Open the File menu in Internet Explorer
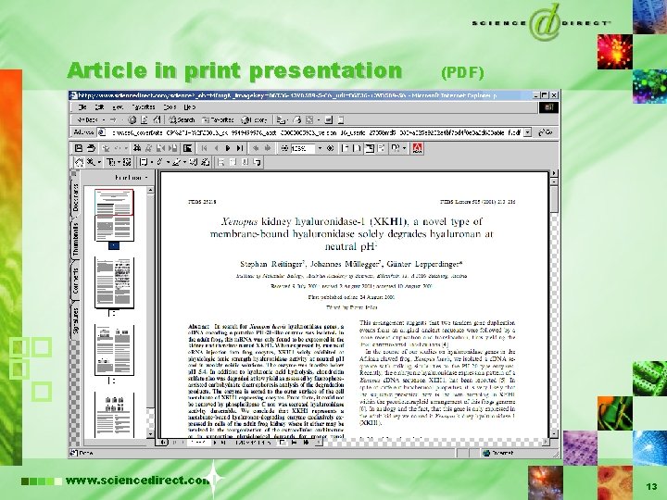 82,107
